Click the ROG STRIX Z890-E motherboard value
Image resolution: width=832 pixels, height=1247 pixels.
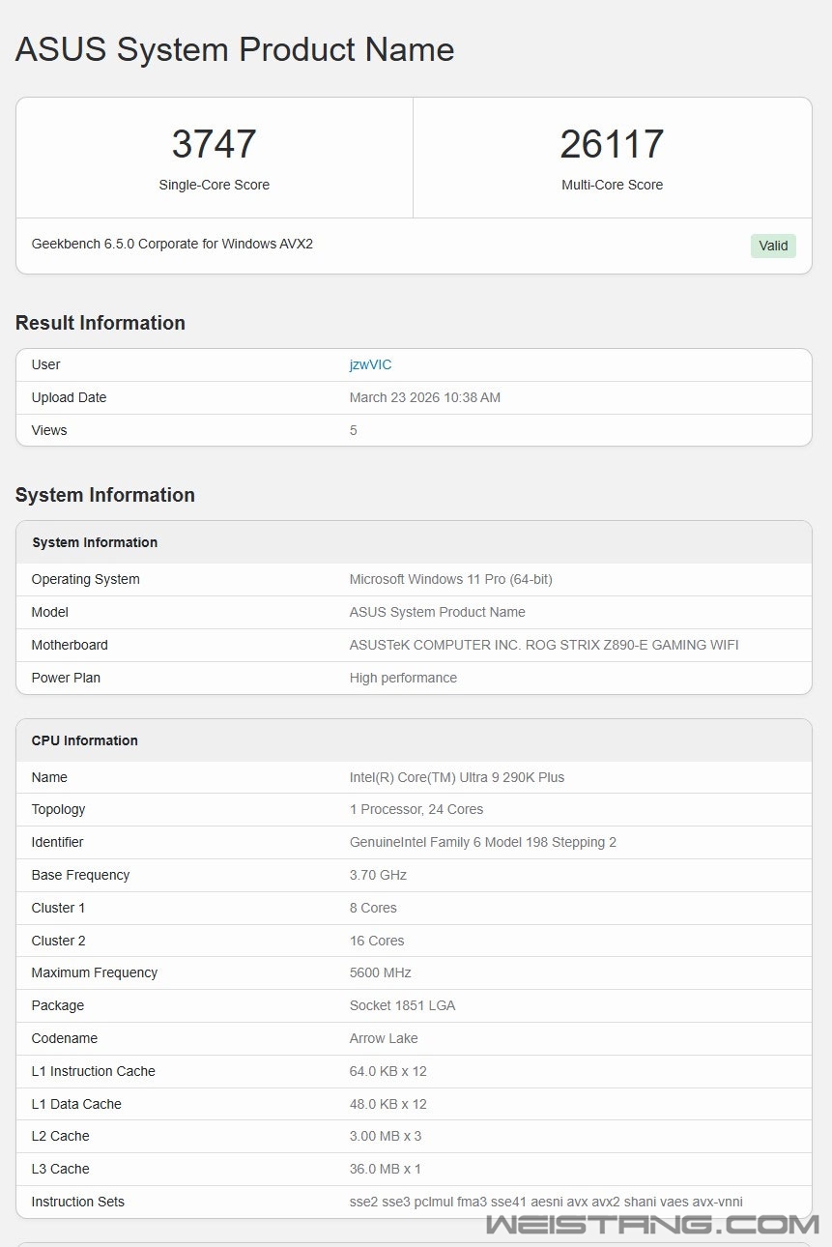click(x=543, y=645)
